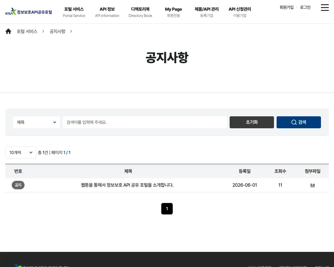Click the 제목 table column header

point(128,171)
